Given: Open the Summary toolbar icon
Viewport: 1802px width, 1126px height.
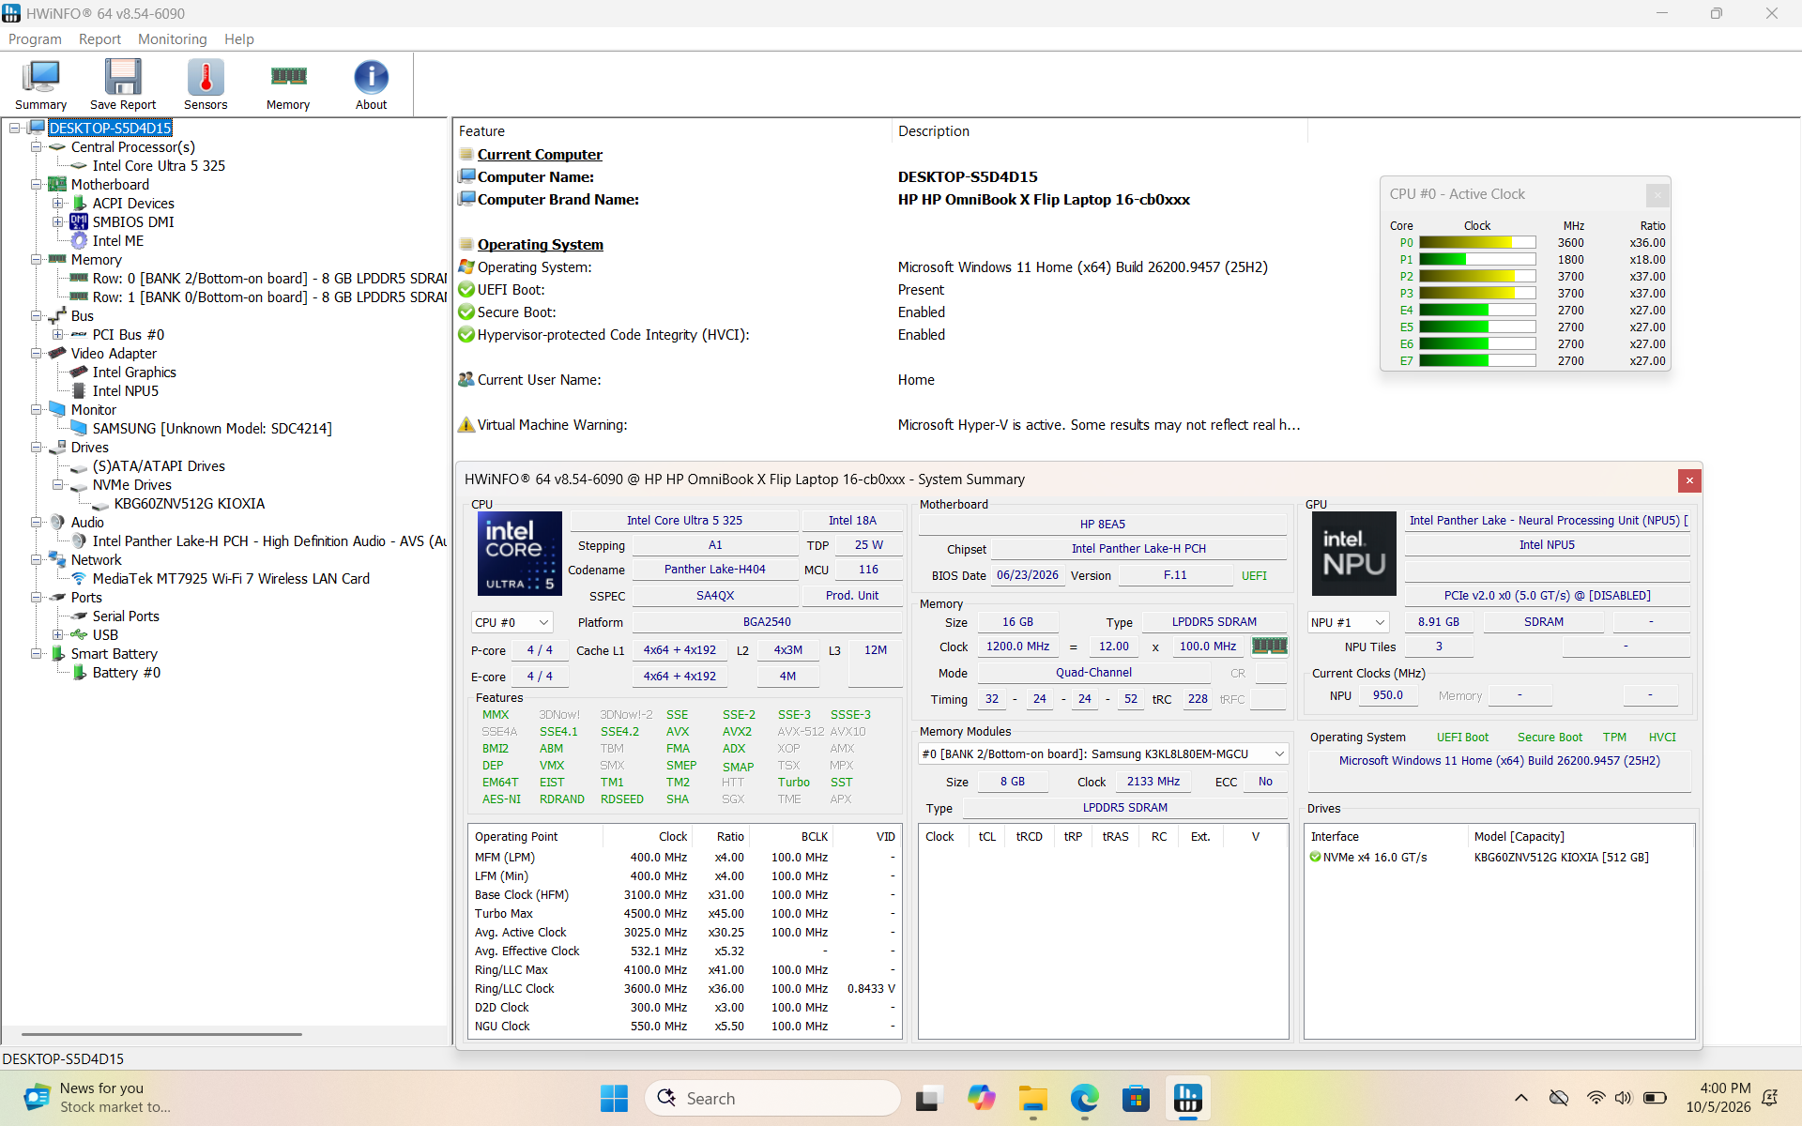Looking at the screenshot, I should click(40, 84).
